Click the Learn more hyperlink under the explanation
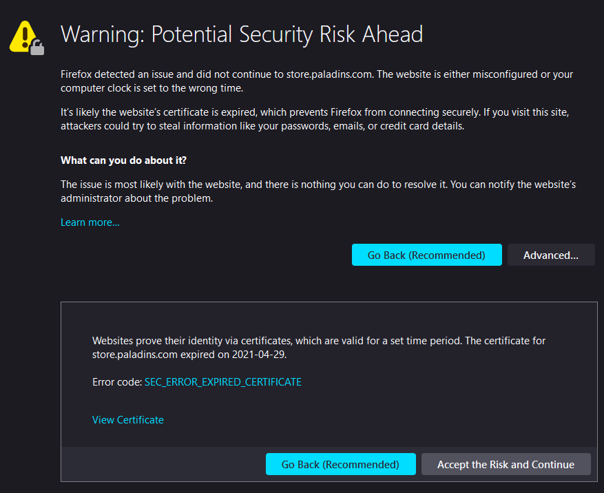This screenshot has height=493, width=604. pos(90,222)
